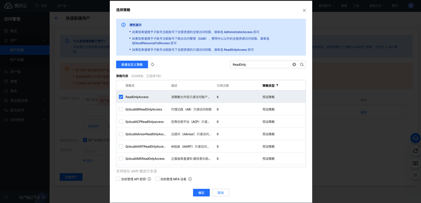
Task: Enable 自助管理 API 密钥 checkbox
Action: [x=118, y=179]
